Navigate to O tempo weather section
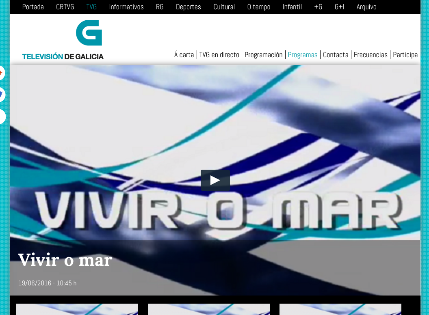429x315 pixels. 259,7
